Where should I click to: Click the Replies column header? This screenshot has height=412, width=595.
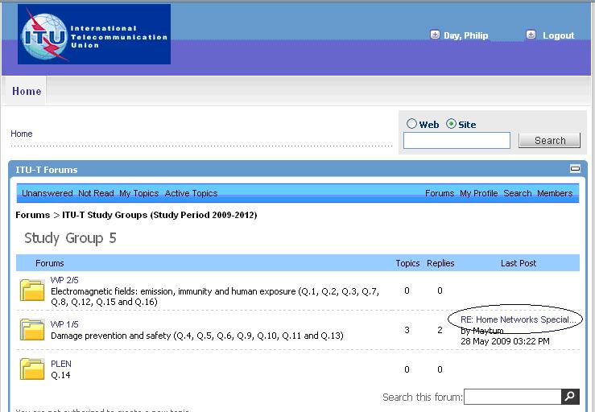pos(440,263)
